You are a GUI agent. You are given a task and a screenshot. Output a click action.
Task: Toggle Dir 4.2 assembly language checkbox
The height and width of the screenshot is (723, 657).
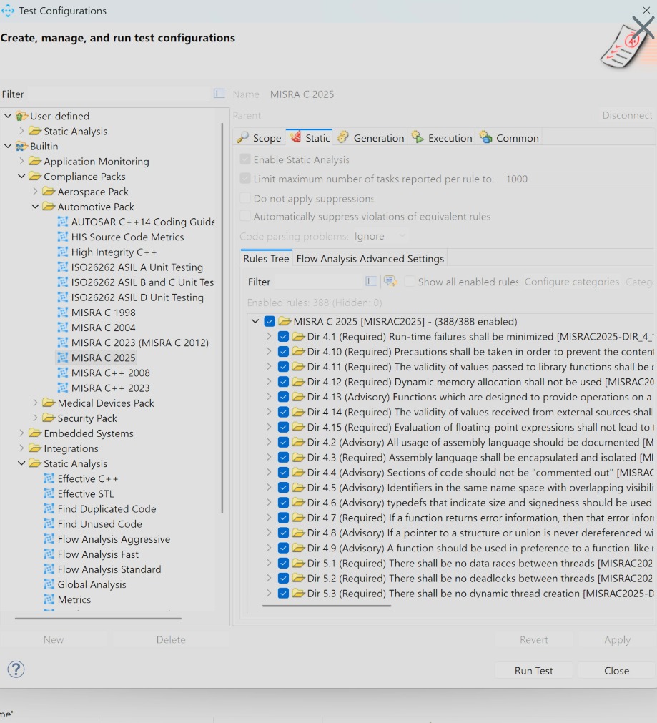click(x=284, y=442)
